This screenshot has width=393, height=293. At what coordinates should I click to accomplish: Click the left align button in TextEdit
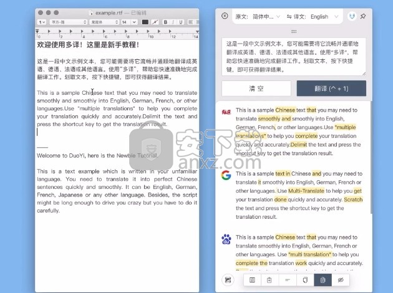point(190,22)
